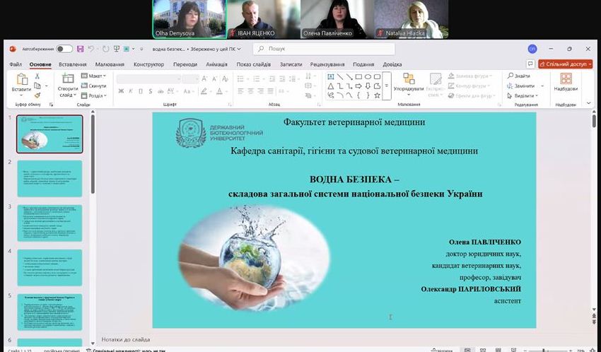Open the Font Color button

220,91
